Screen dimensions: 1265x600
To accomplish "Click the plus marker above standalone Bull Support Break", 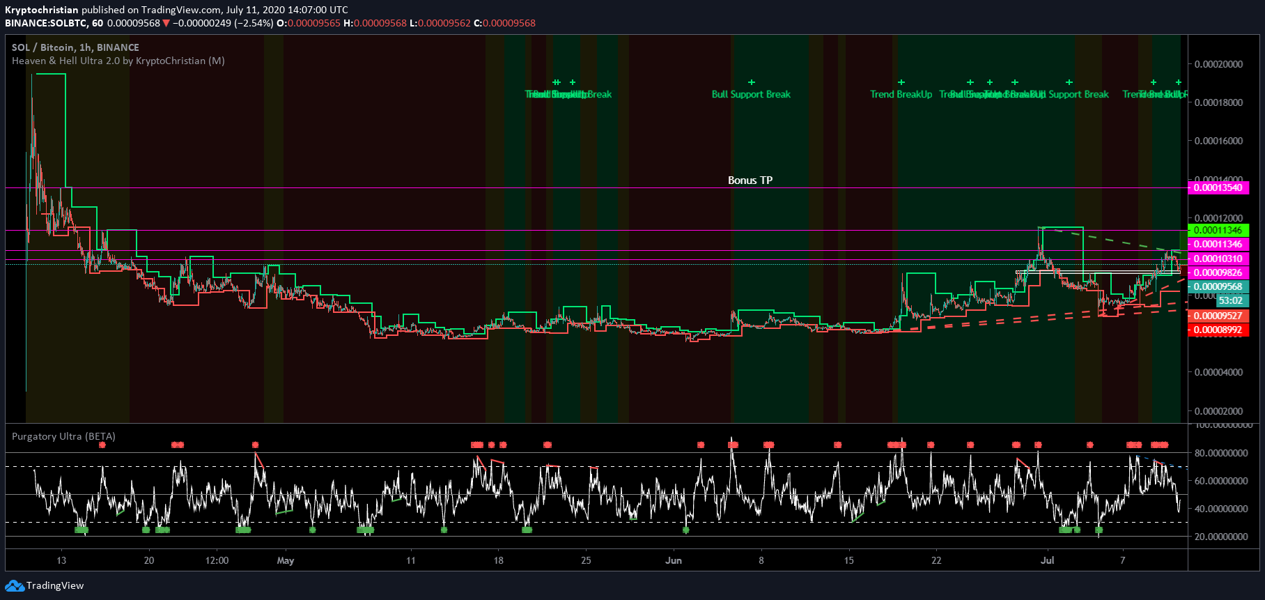I will (751, 82).
